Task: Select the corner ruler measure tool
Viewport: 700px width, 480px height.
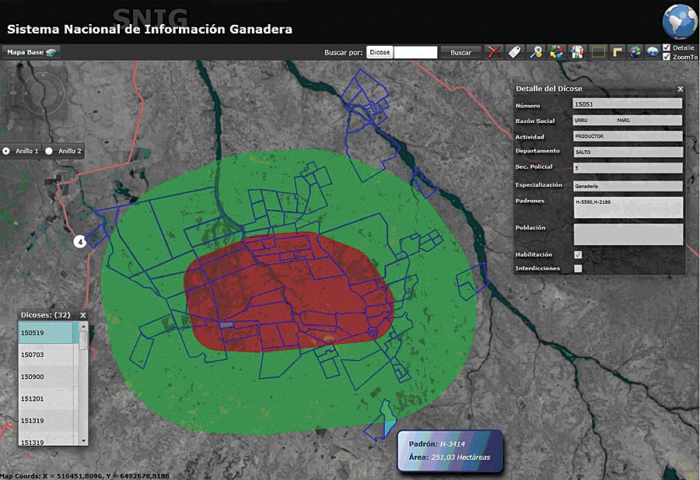Action: pos(617,52)
